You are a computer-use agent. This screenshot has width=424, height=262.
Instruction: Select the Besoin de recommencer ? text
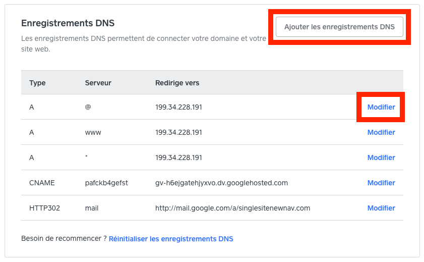[64, 238]
